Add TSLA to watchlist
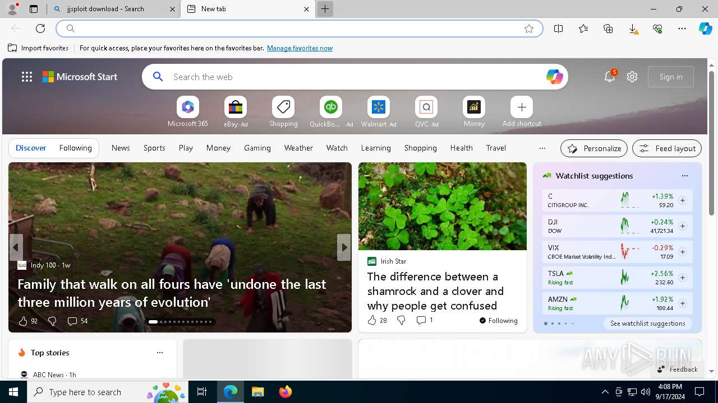718x403 pixels. coord(683,278)
